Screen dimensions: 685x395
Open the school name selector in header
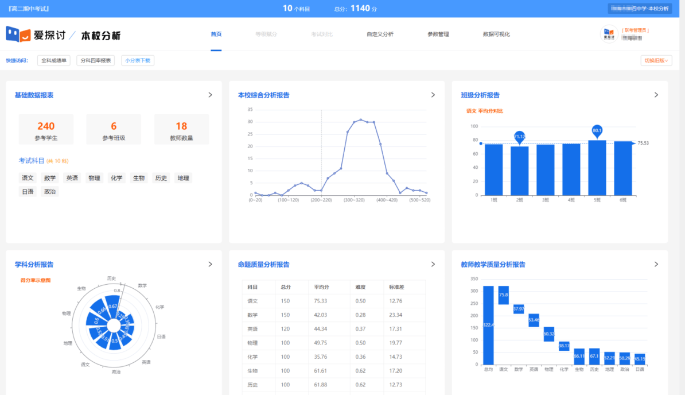(x=639, y=9)
